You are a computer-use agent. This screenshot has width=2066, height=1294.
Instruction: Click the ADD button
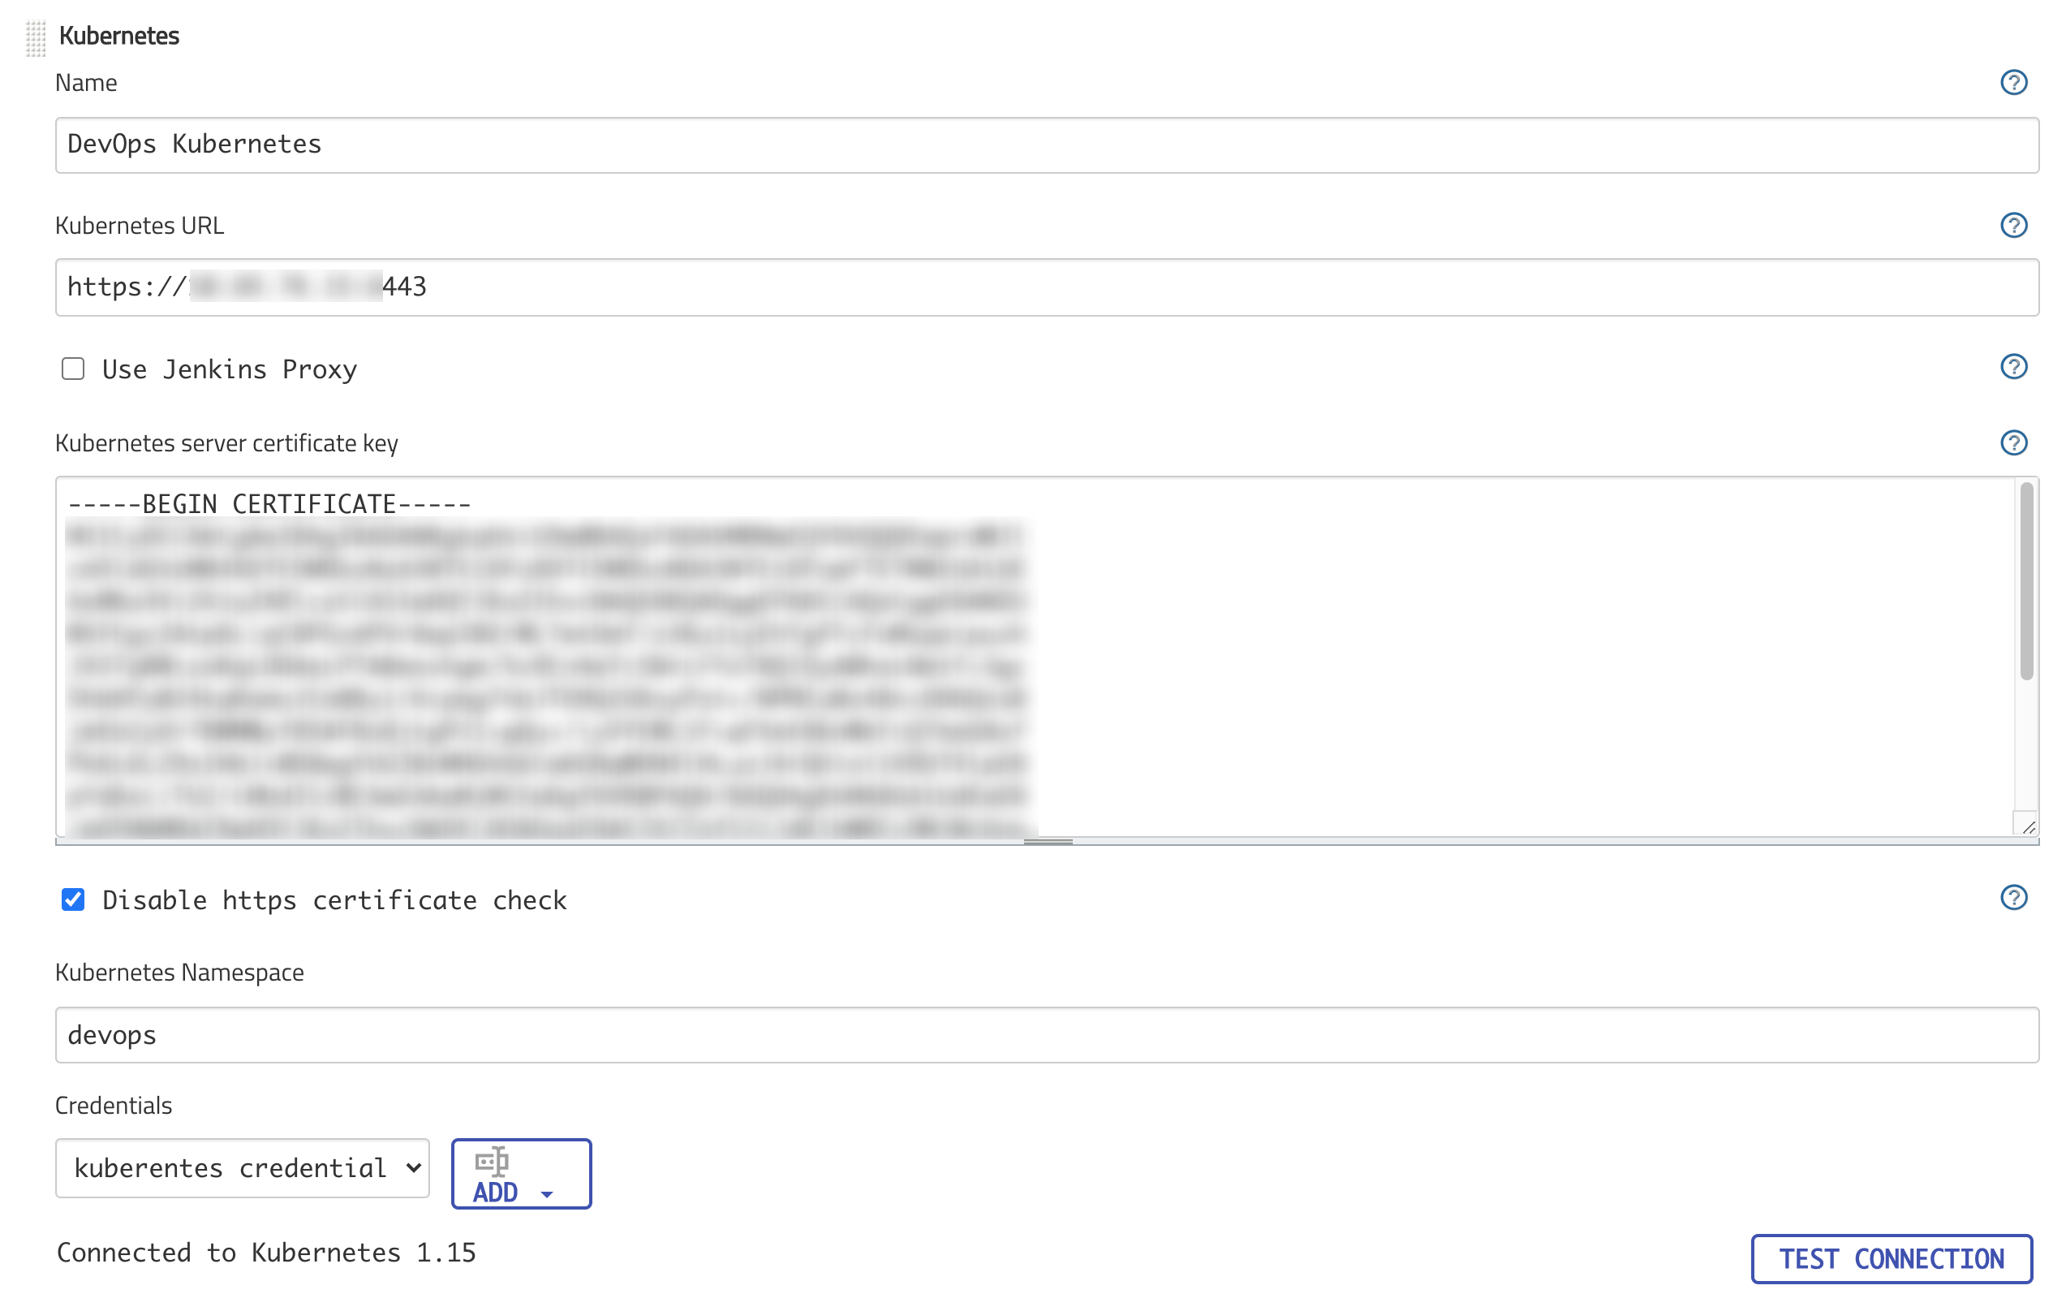coord(520,1173)
